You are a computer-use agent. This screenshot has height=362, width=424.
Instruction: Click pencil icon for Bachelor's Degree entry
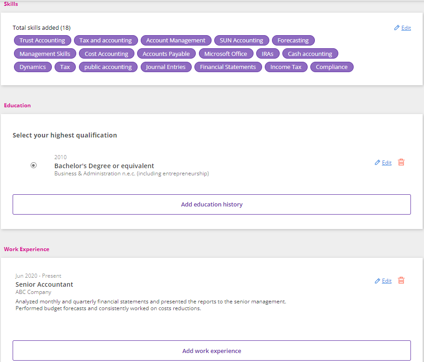[377, 162]
